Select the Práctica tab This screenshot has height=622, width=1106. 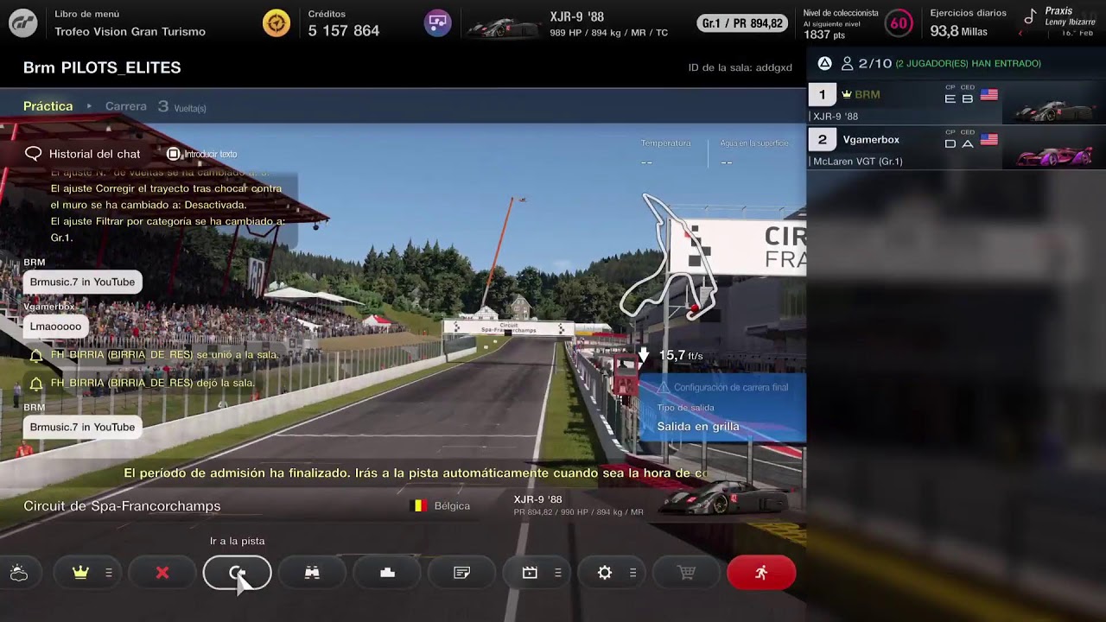pos(48,106)
